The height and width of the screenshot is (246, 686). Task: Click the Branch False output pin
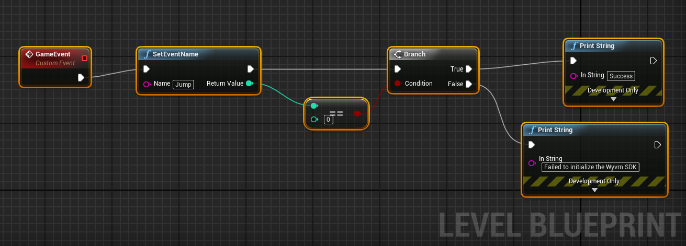point(469,84)
